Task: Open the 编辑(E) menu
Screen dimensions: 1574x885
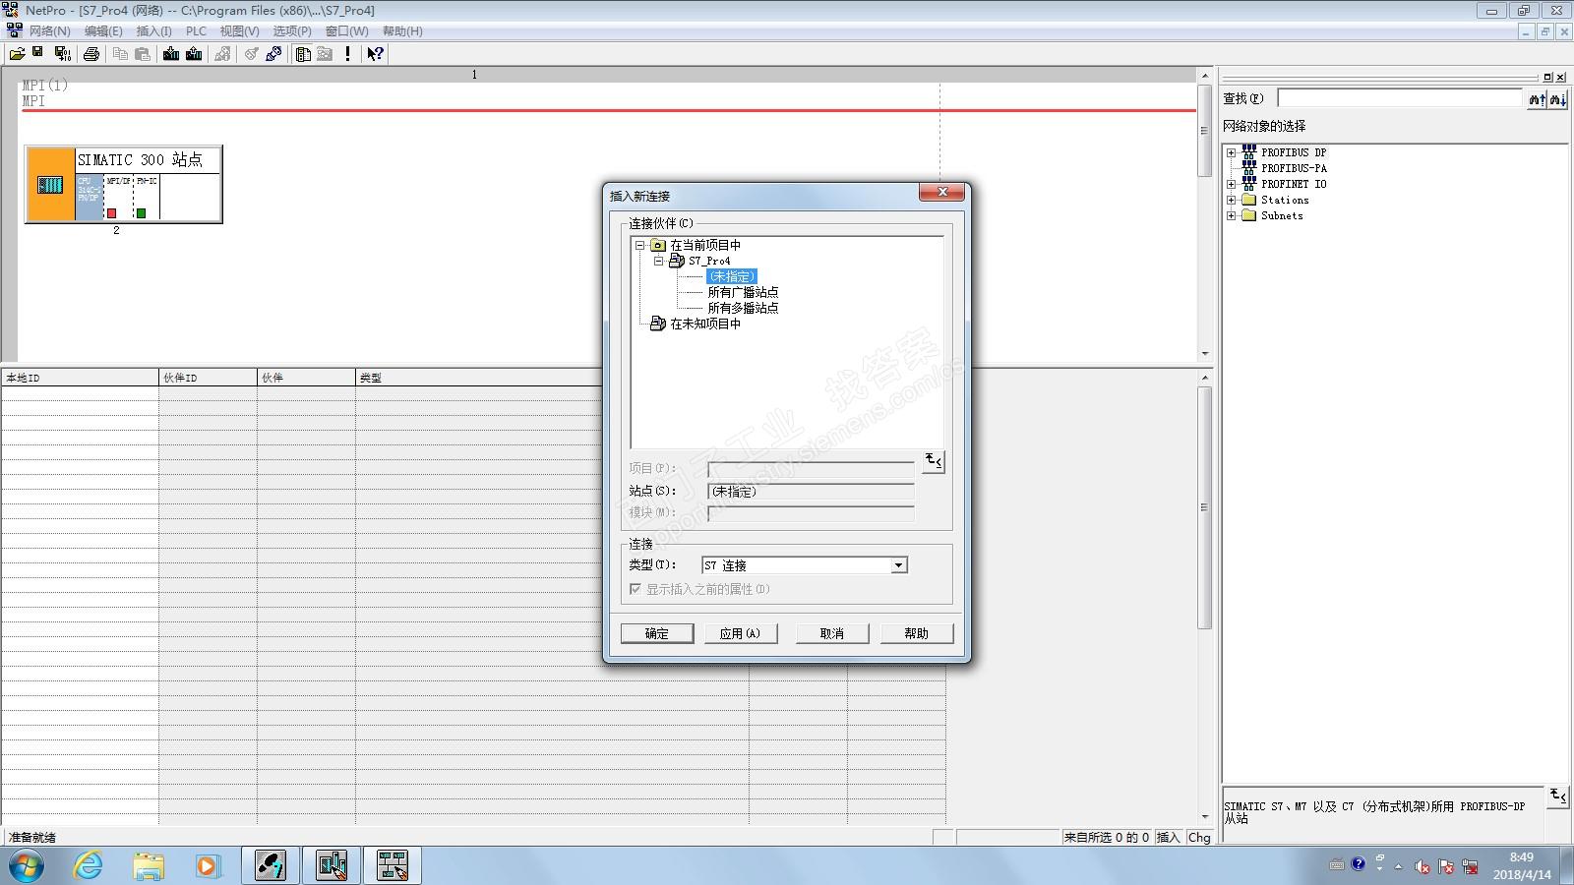Action: (103, 31)
